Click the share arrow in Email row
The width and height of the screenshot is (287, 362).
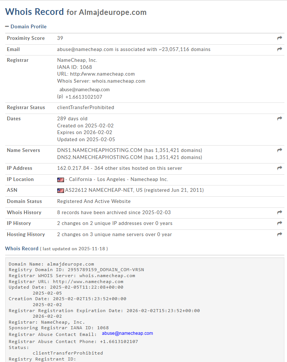(280, 49)
